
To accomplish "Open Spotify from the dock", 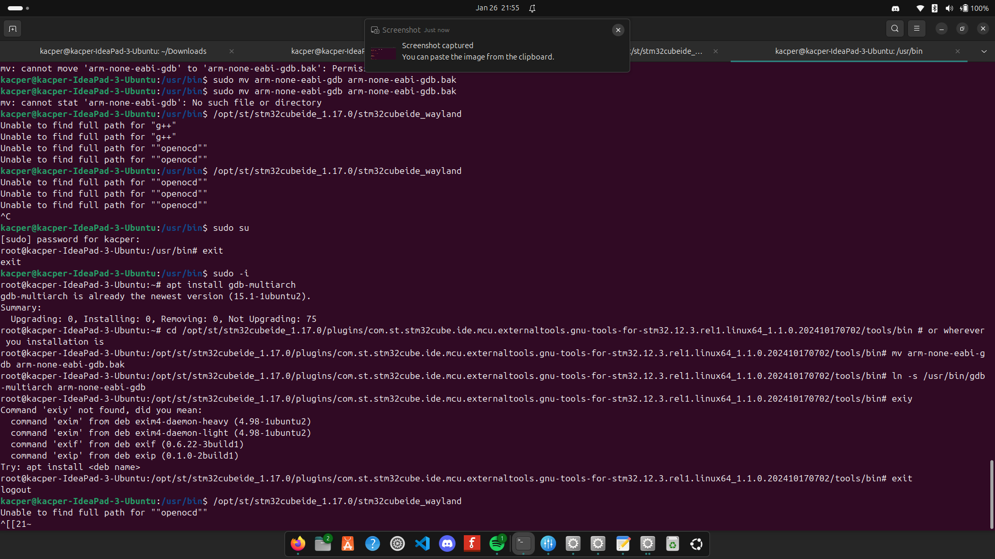I will point(496,543).
